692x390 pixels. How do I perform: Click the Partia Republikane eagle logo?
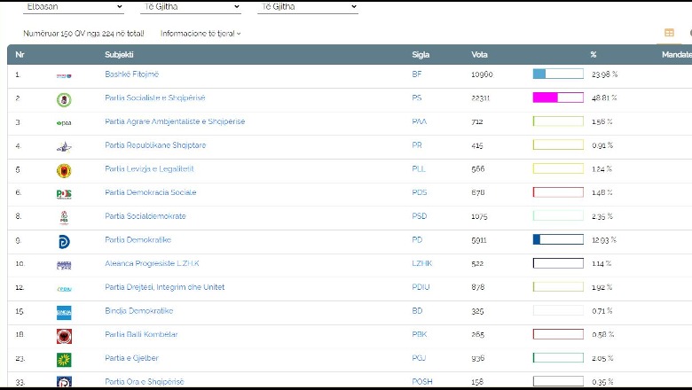63,146
